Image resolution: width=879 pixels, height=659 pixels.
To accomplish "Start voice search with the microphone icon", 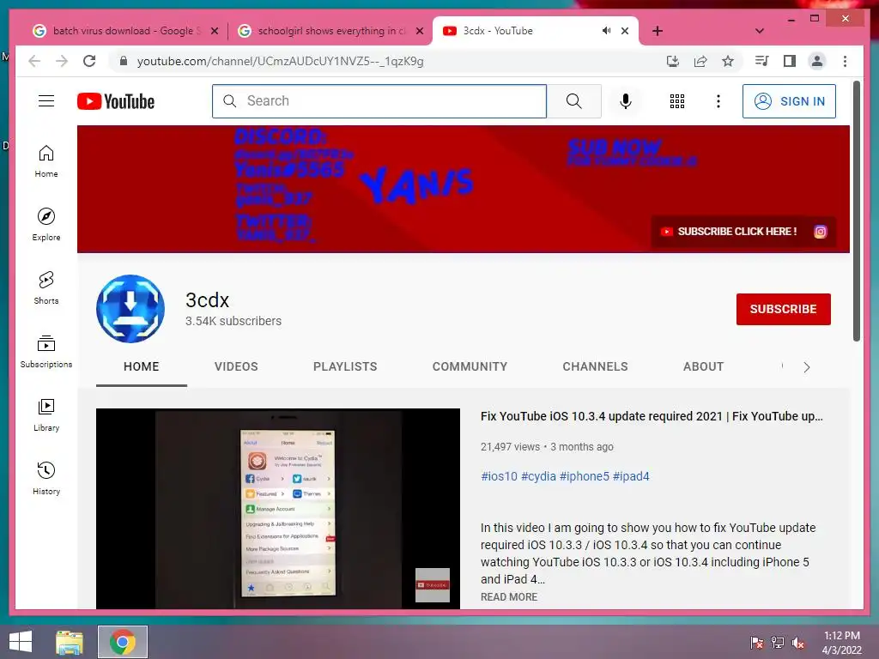I will (626, 101).
